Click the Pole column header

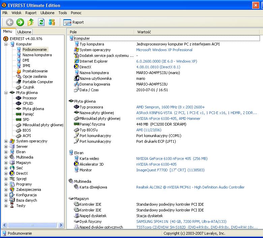coord(100,32)
